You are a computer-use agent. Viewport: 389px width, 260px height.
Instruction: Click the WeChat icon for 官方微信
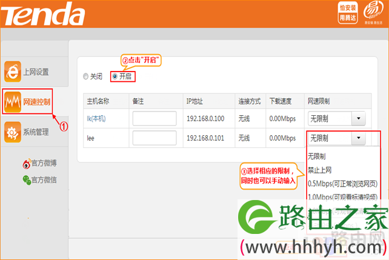pos(27,180)
